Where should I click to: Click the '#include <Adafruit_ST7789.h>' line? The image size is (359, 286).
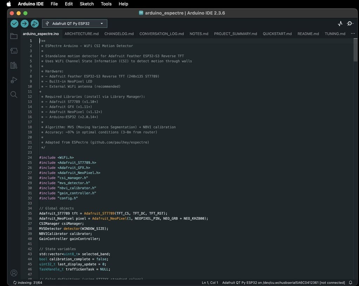(68, 162)
